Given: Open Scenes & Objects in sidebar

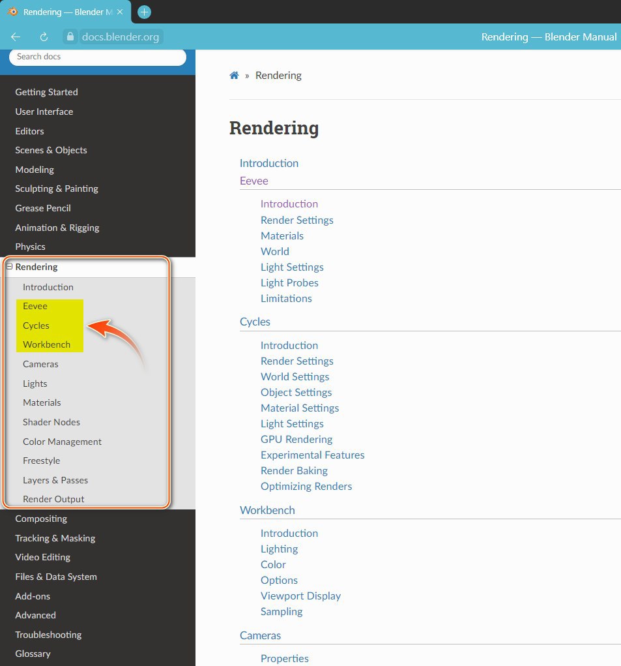Looking at the screenshot, I should click(x=51, y=151).
